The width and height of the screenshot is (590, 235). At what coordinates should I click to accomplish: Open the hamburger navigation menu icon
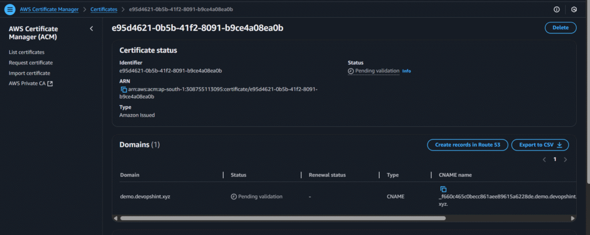click(x=10, y=9)
